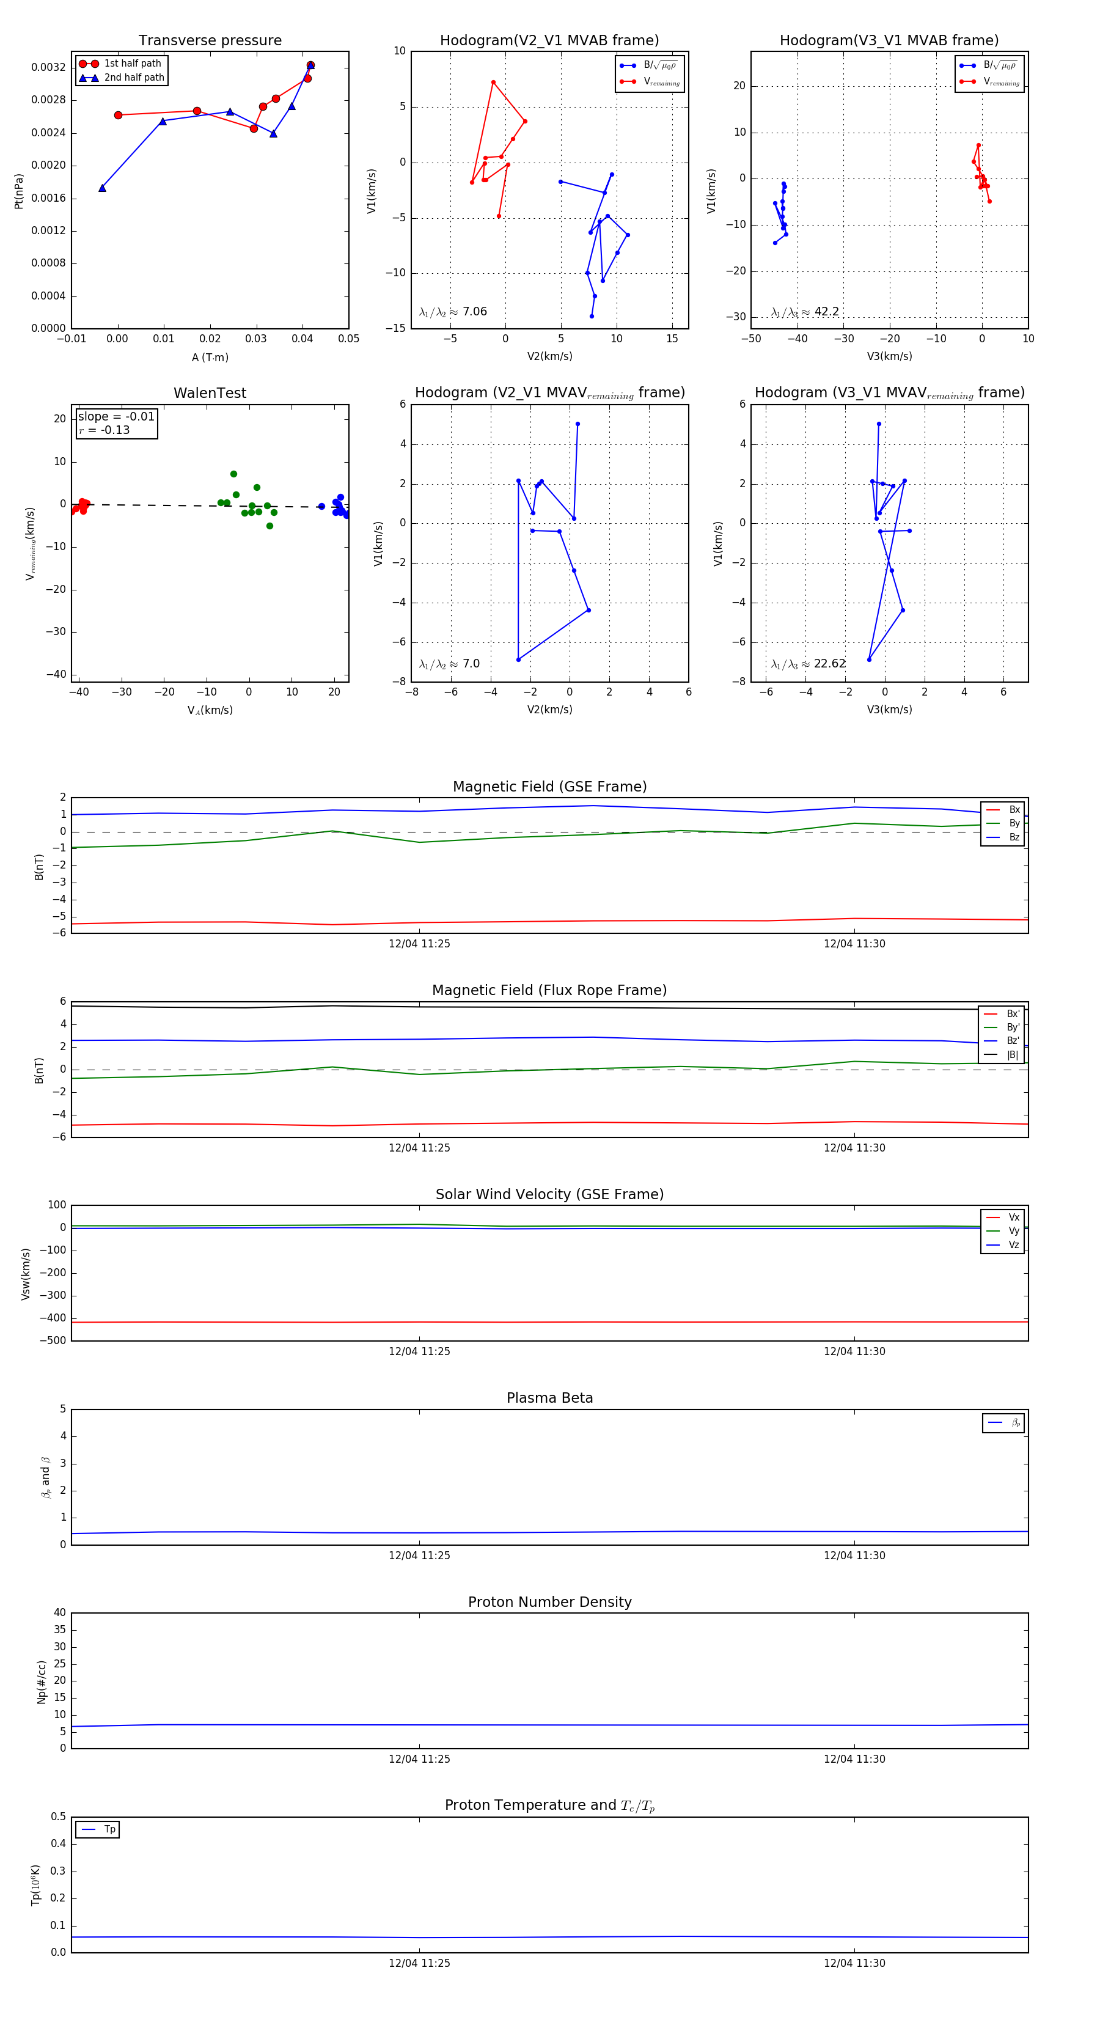This screenshot has height=2017, width=1100.
Task: Click 'Hodogram (V2_V1 MVAV remaining frame)' title
Action: (x=549, y=393)
